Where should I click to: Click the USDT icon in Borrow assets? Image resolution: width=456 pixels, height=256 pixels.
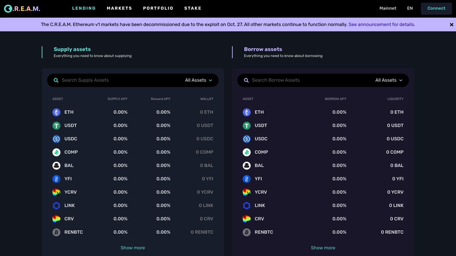pos(247,126)
